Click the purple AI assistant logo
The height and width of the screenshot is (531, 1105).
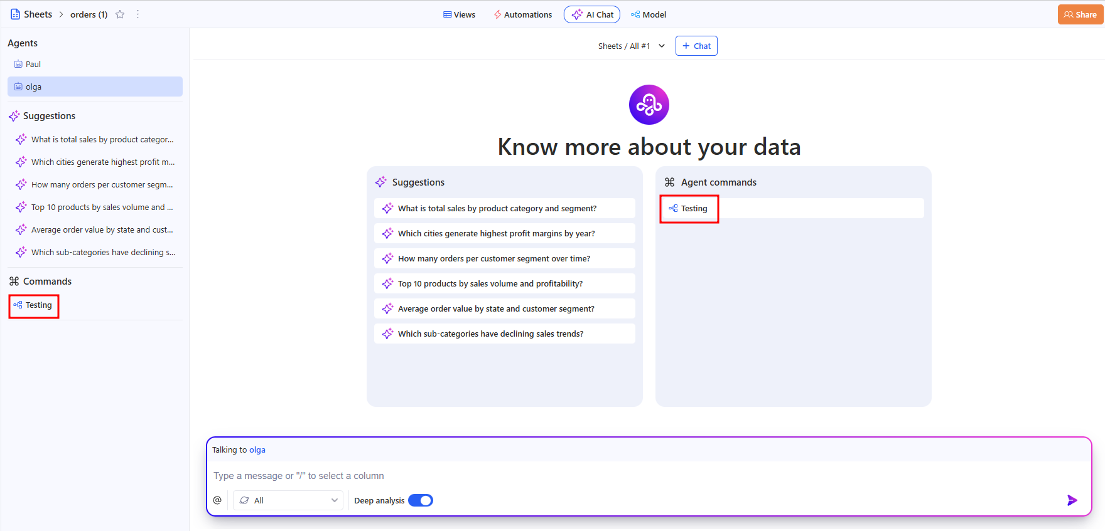coord(649,105)
